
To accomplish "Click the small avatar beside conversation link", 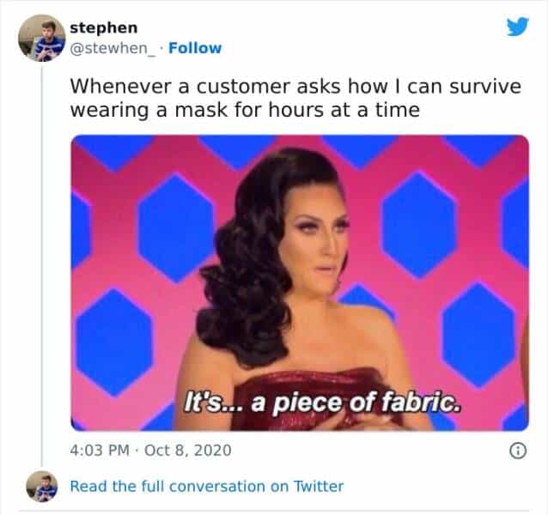I will (x=42, y=487).
